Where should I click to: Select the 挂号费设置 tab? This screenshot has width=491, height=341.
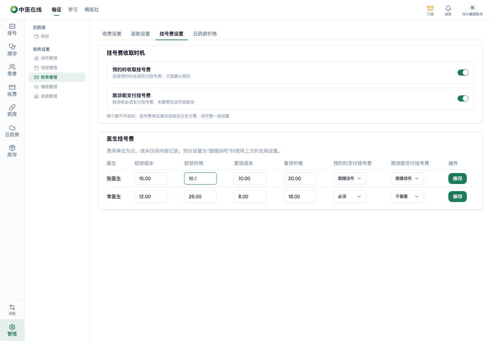tap(172, 34)
